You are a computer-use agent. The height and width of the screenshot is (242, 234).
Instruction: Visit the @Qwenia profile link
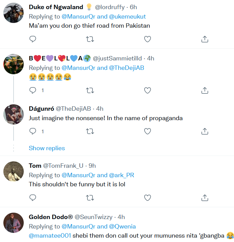click(122, 226)
